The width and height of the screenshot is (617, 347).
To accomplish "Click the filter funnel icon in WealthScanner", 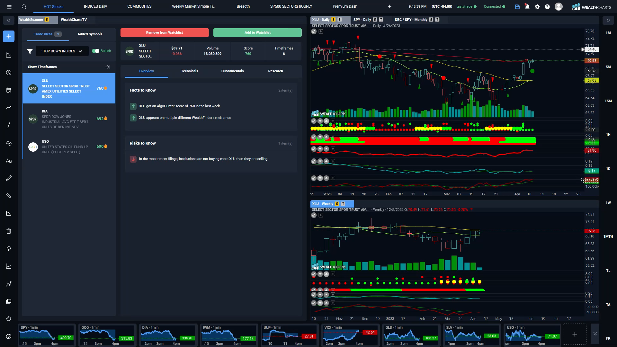I will [x=30, y=51].
